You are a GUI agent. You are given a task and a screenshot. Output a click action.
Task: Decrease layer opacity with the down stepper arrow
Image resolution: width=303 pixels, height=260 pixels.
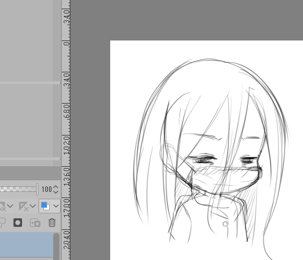click(x=56, y=192)
